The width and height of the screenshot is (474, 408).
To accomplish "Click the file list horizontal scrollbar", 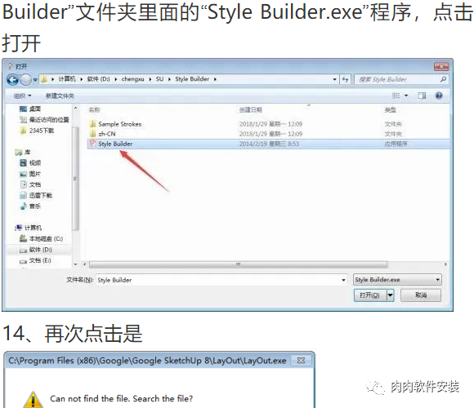I will click(238, 264).
